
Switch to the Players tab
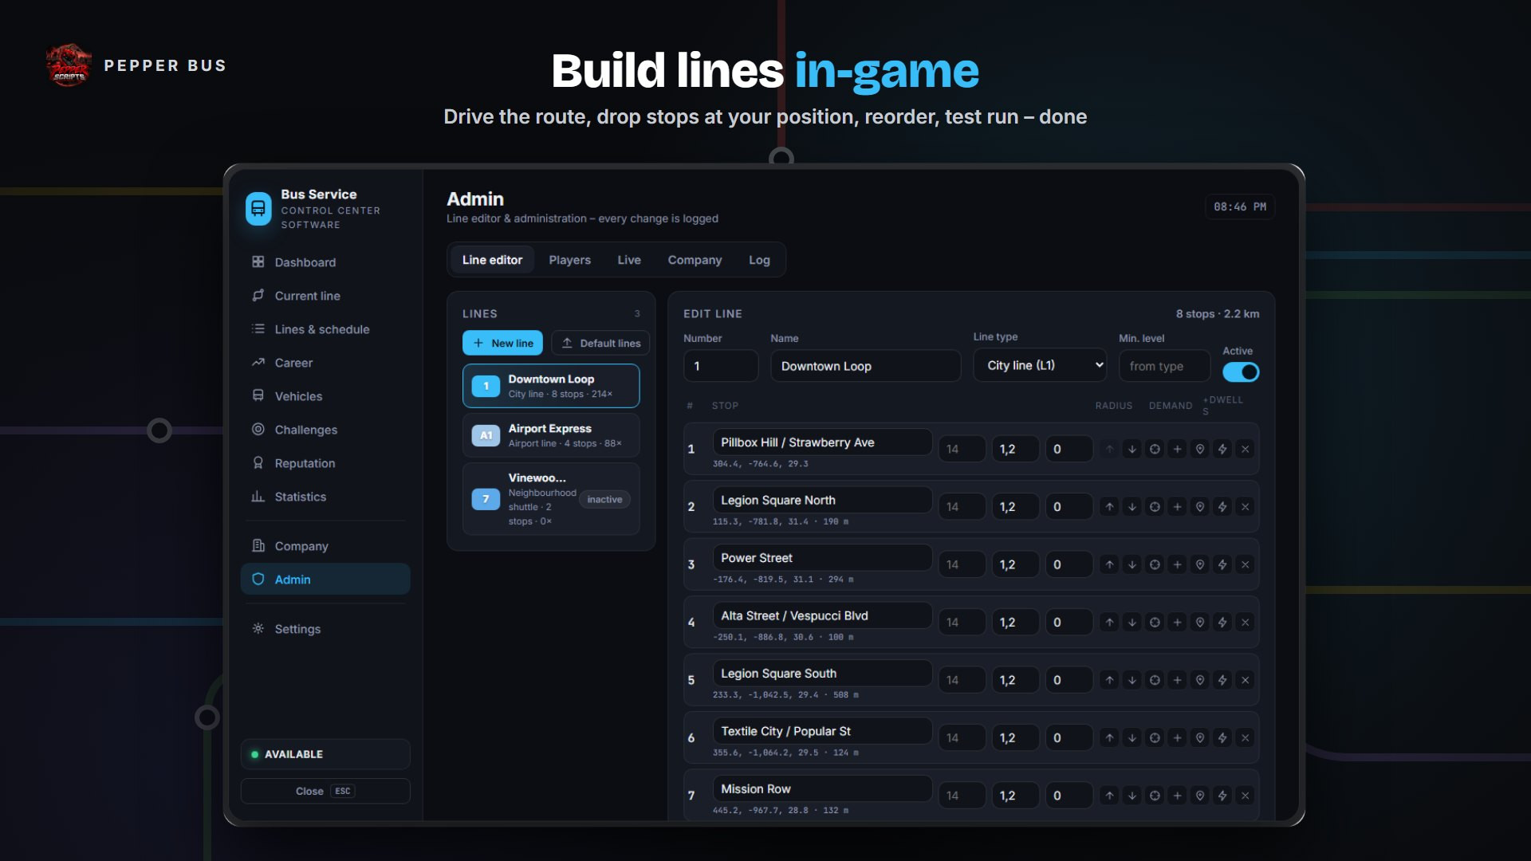(569, 260)
